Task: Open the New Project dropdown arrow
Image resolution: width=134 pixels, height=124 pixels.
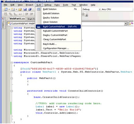Action: pyautogui.click(x=9, y=9)
